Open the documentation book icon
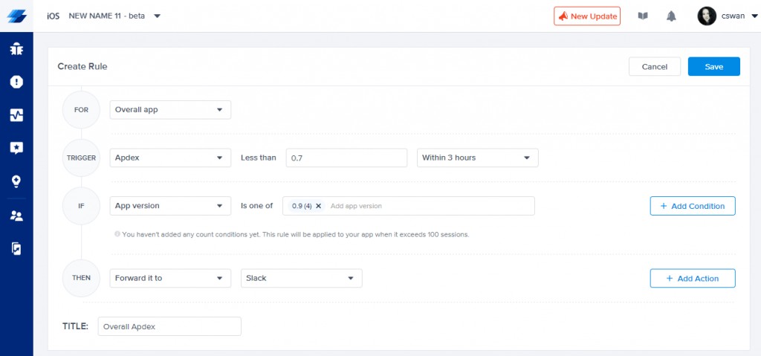This screenshot has width=761, height=356. pos(643,16)
